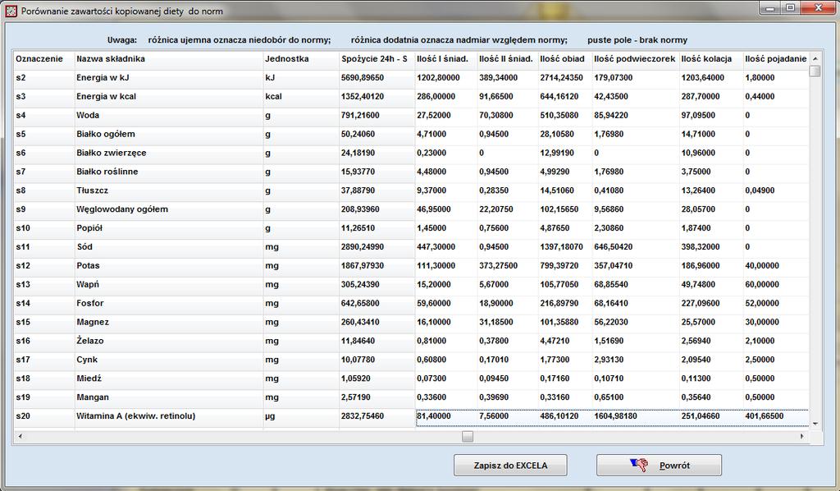This screenshot has height=491, width=840.
Task: Click the vertical scrollbar thumb
Action: 815,71
